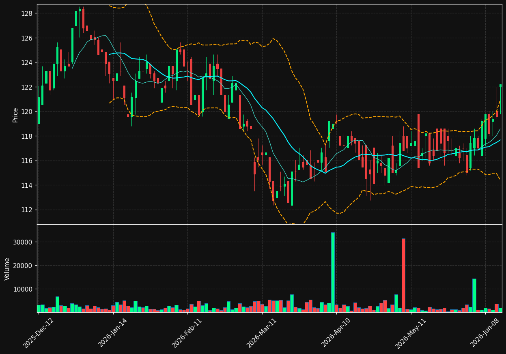Image resolution: width=506 pixels, height=354 pixels.
Task: Click the 2026-Mar-11 date label
Action: (x=262, y=333)
